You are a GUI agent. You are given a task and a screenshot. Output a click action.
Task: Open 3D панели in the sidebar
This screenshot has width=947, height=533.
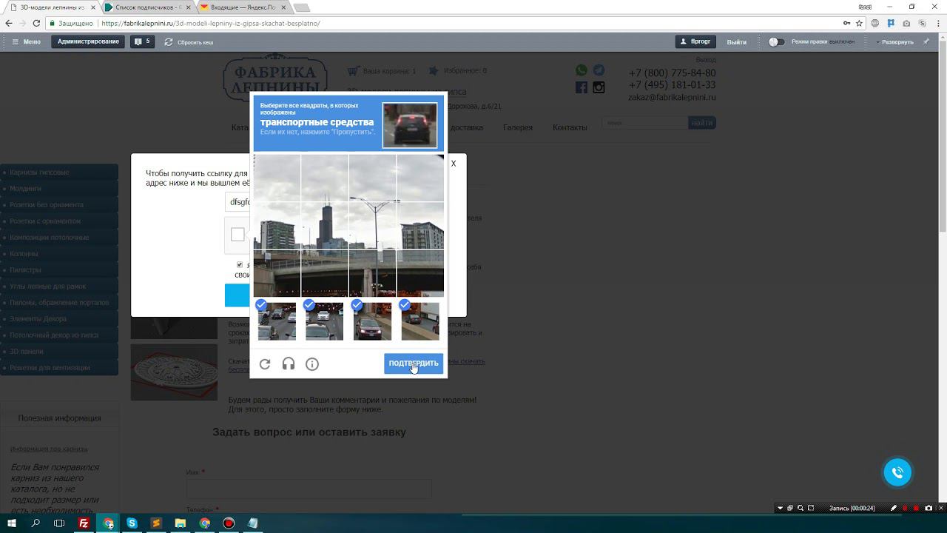pos(59,352)
